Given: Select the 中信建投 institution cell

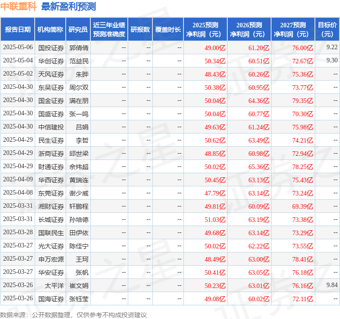Looking at the screenshot, I should coord(51,127).
